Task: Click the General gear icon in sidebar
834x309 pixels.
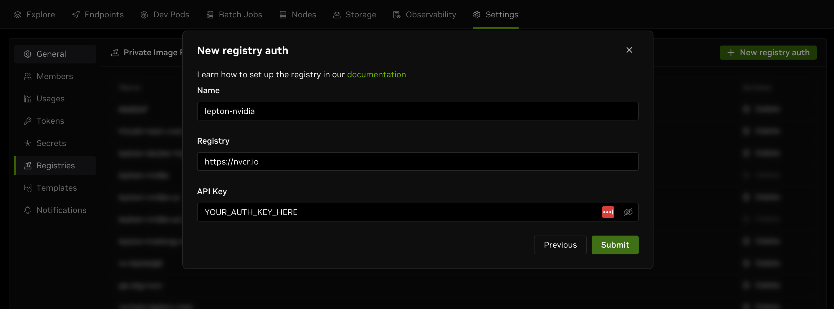Action: click(x=28, y=54)
